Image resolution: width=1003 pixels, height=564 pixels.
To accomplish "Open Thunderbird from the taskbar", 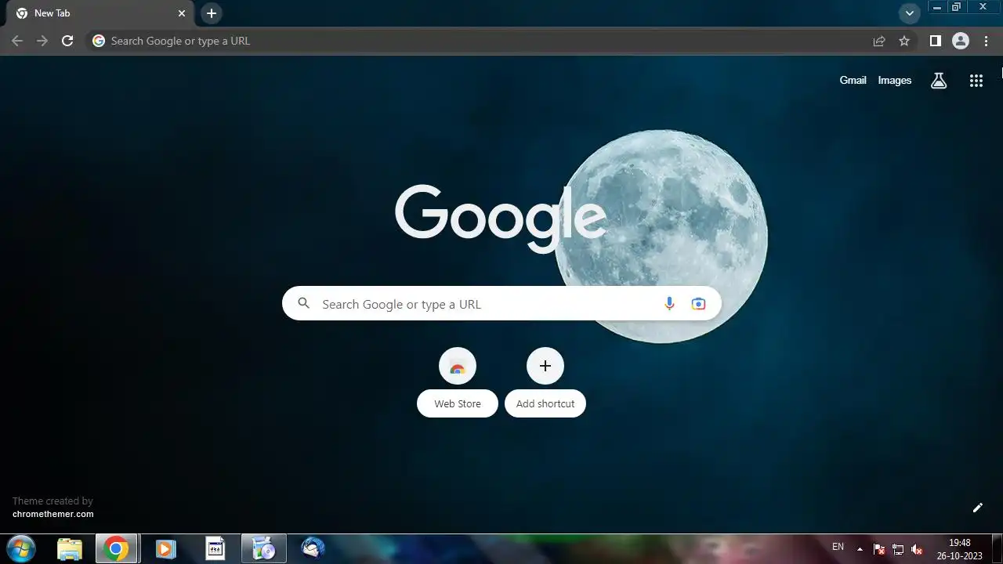I will pos(313,549).
